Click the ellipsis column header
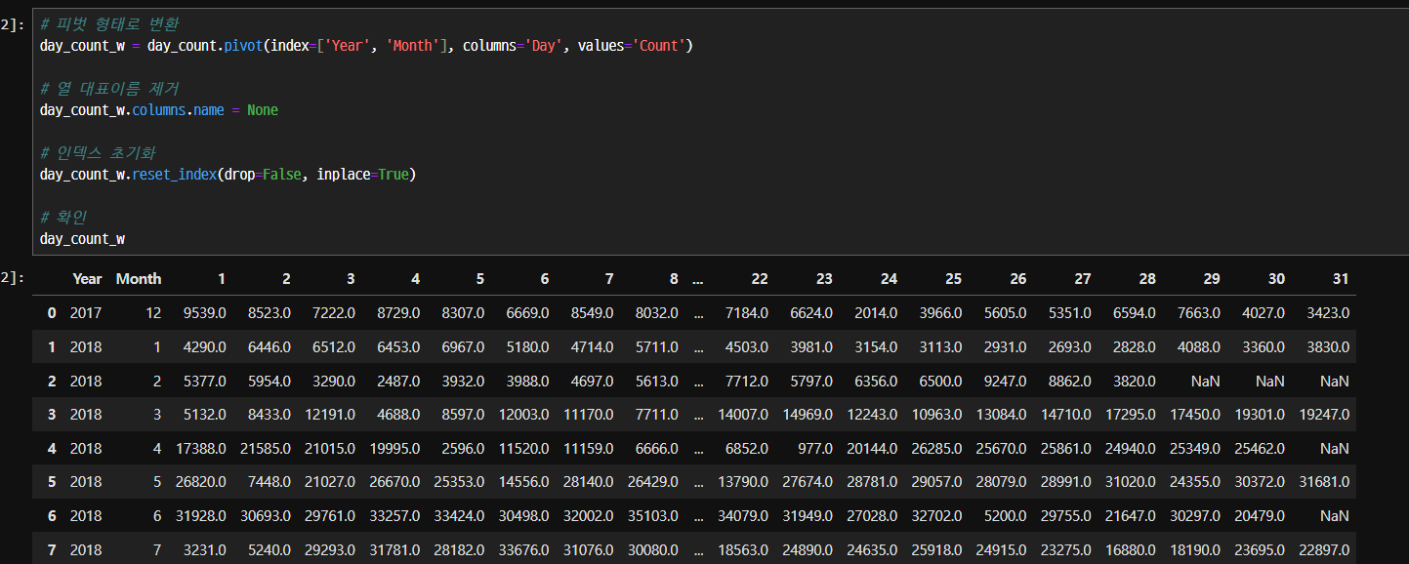The image size is (1409, 564). (697, 279)
